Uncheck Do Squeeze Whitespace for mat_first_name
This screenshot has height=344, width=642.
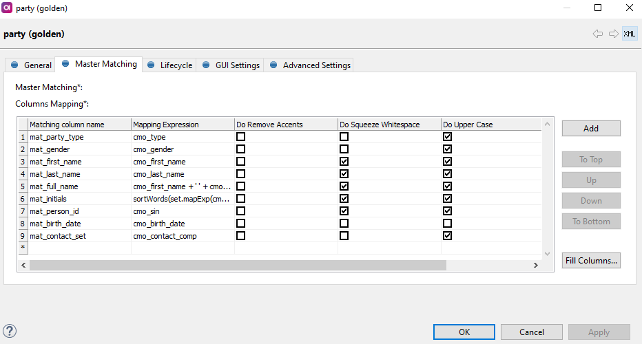click(x=344, y=162)
